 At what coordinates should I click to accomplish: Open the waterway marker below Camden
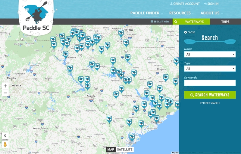134,73
